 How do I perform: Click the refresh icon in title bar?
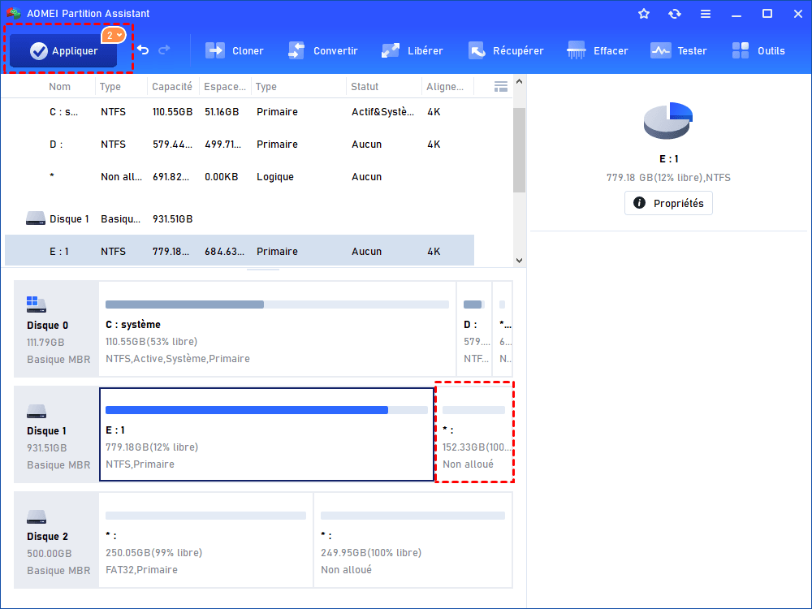(674, 14)
